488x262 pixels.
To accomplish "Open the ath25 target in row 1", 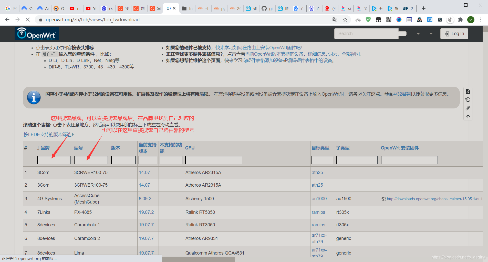I will [x=317, y=173].
